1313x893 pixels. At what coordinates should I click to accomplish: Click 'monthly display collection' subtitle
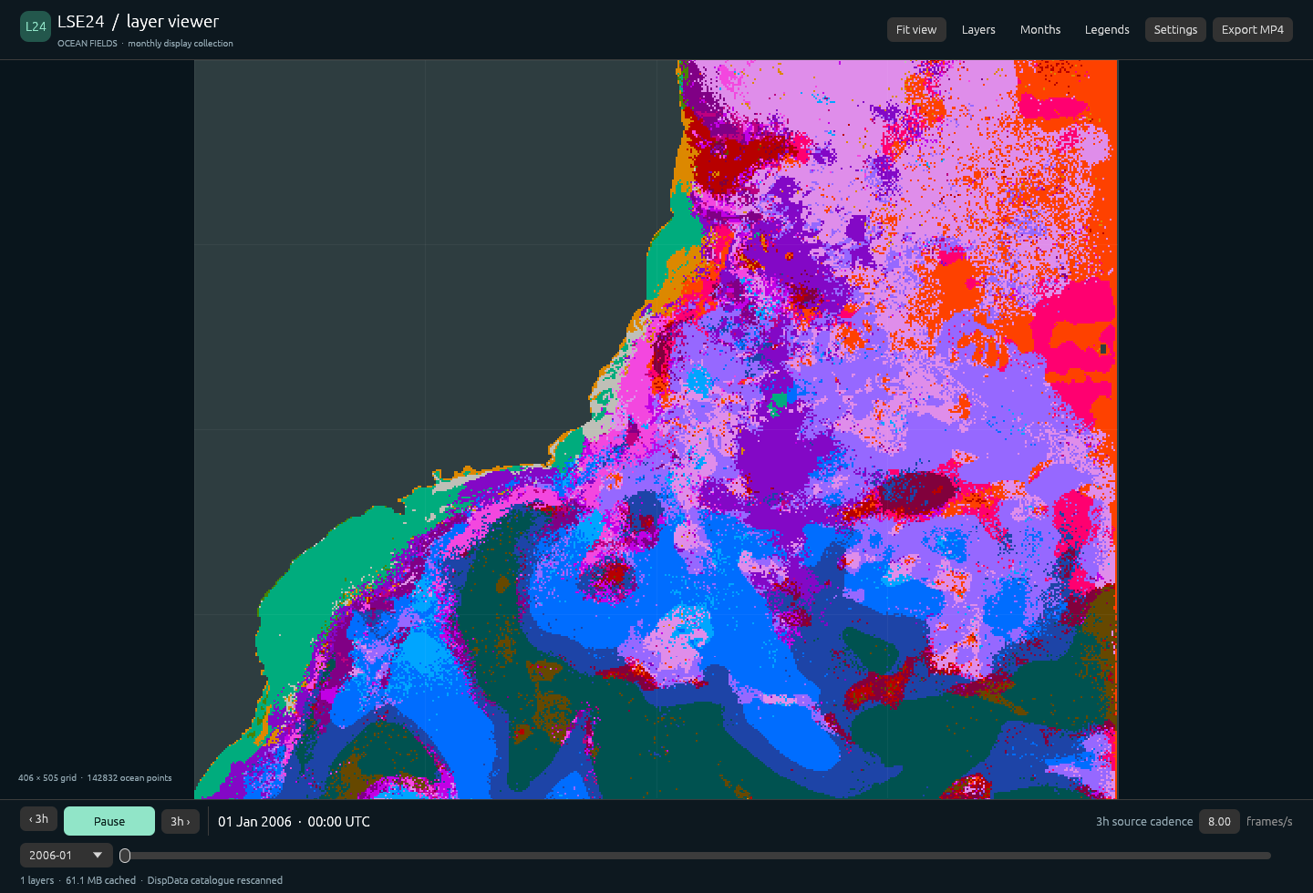(x=181, y=44)
